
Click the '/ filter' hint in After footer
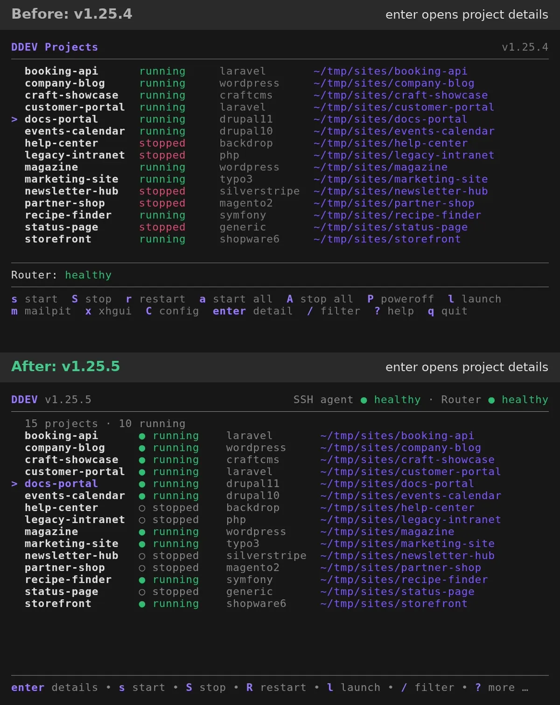click(427, 688)
